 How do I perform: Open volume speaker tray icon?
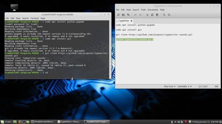[x=179, y=122]
